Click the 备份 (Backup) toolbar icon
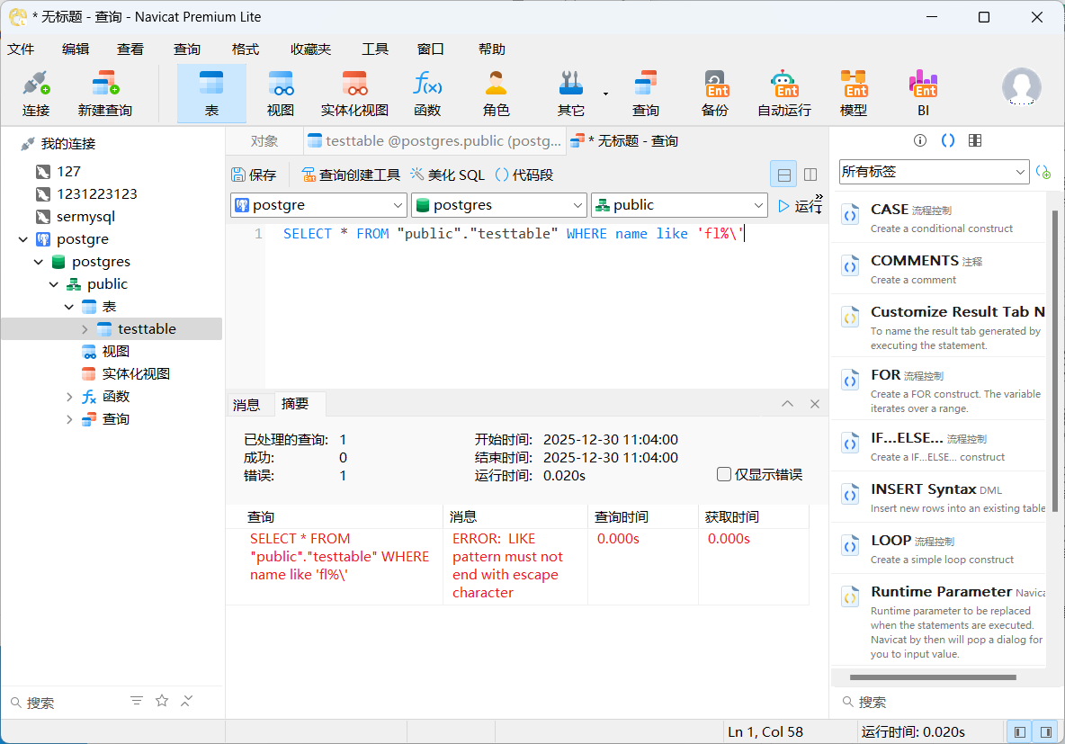The width and height of the screenshot is (1065, 744). tap(715, 94)
